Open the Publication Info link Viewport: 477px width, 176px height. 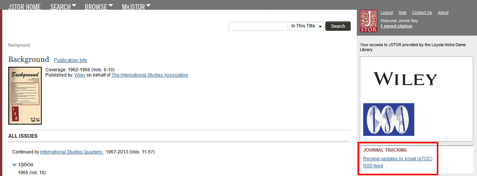point(71,60)
